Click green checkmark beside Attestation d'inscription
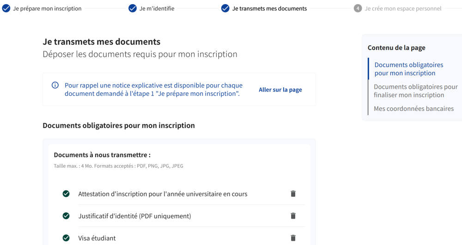This screenshot has height=245, width=462. [x=66, y=194]
